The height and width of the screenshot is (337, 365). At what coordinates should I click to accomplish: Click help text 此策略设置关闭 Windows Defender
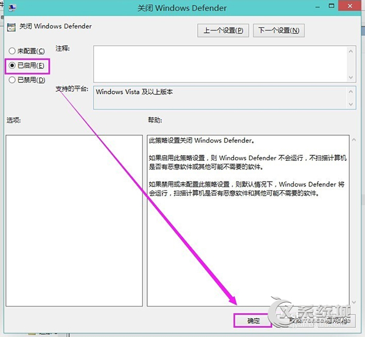201,140
